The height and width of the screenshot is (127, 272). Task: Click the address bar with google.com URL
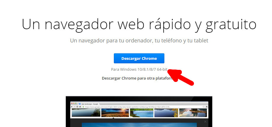coord(143,107)
